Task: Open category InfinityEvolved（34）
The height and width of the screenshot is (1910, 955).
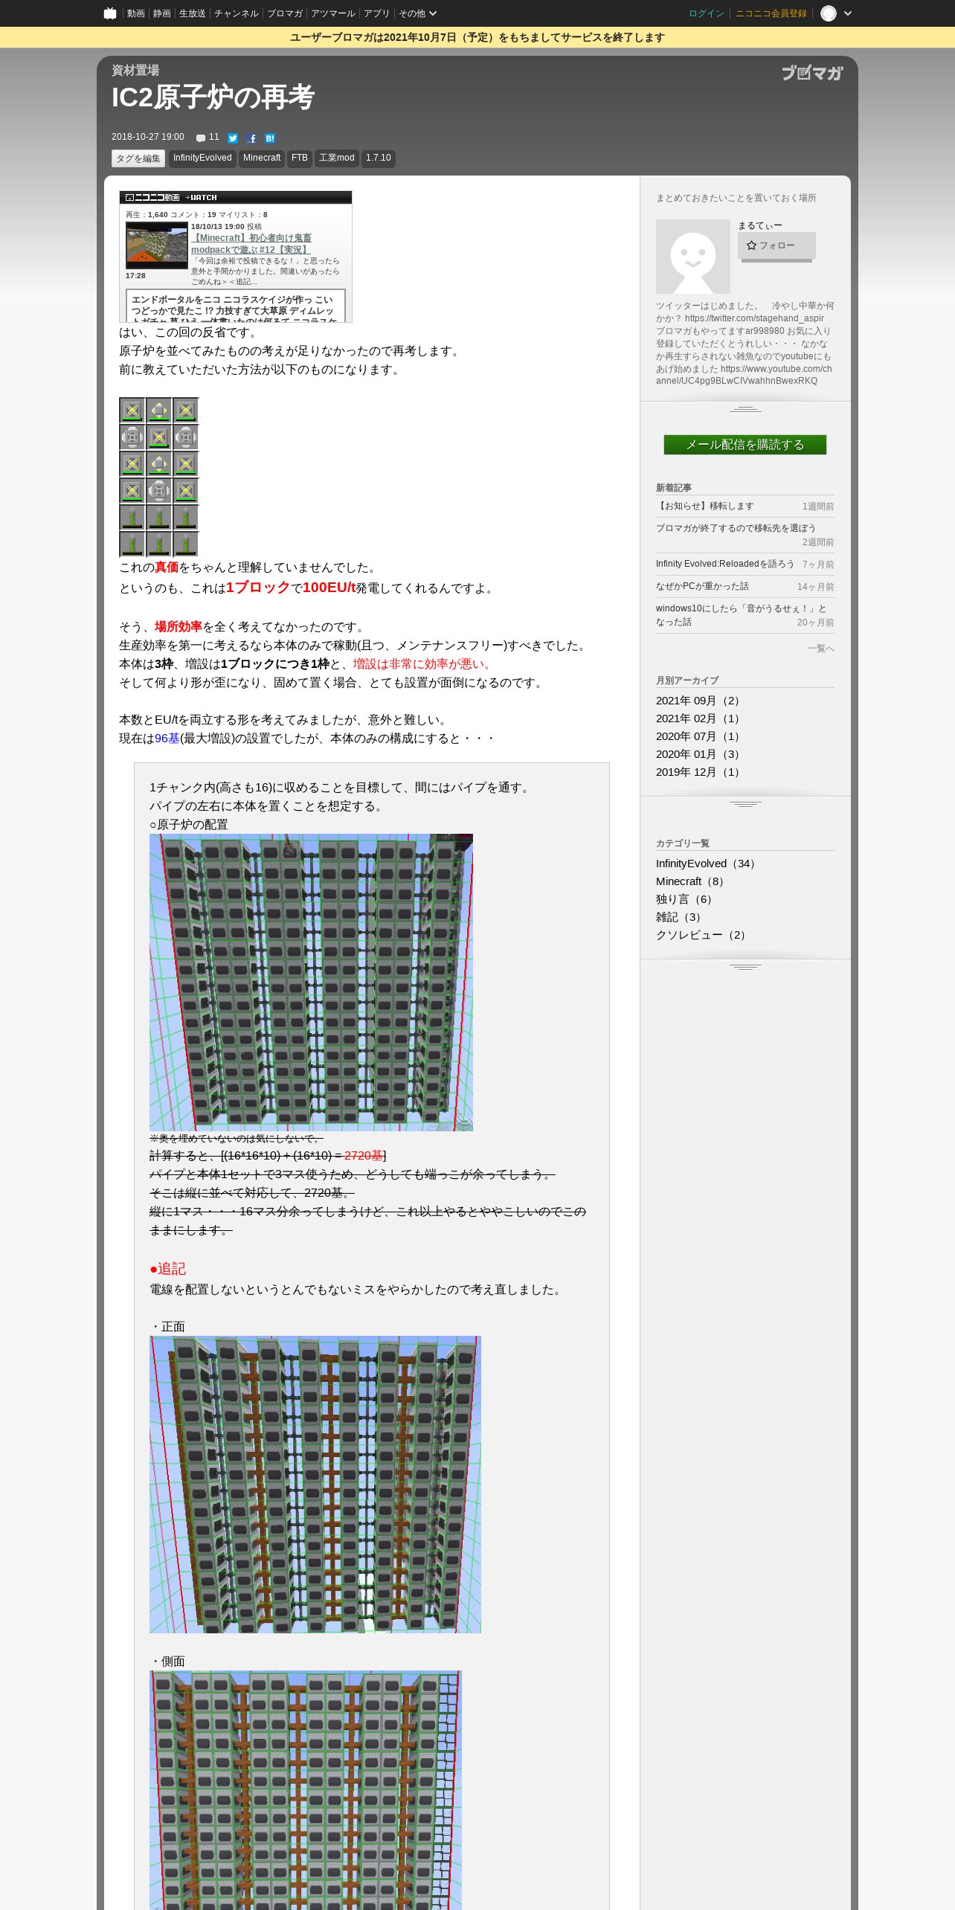Action: pos(707,864)
